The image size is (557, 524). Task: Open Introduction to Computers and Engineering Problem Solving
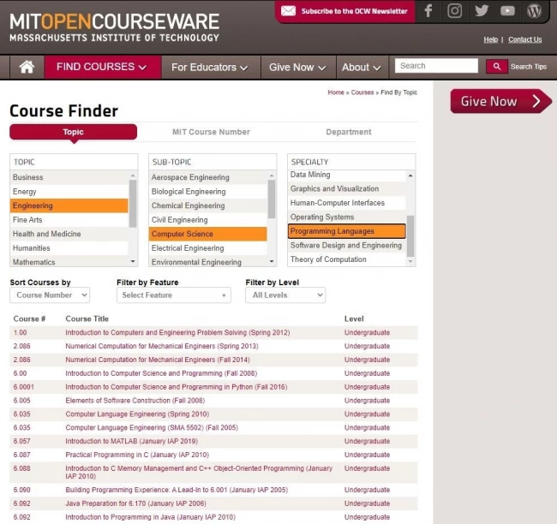pos(177,333)
